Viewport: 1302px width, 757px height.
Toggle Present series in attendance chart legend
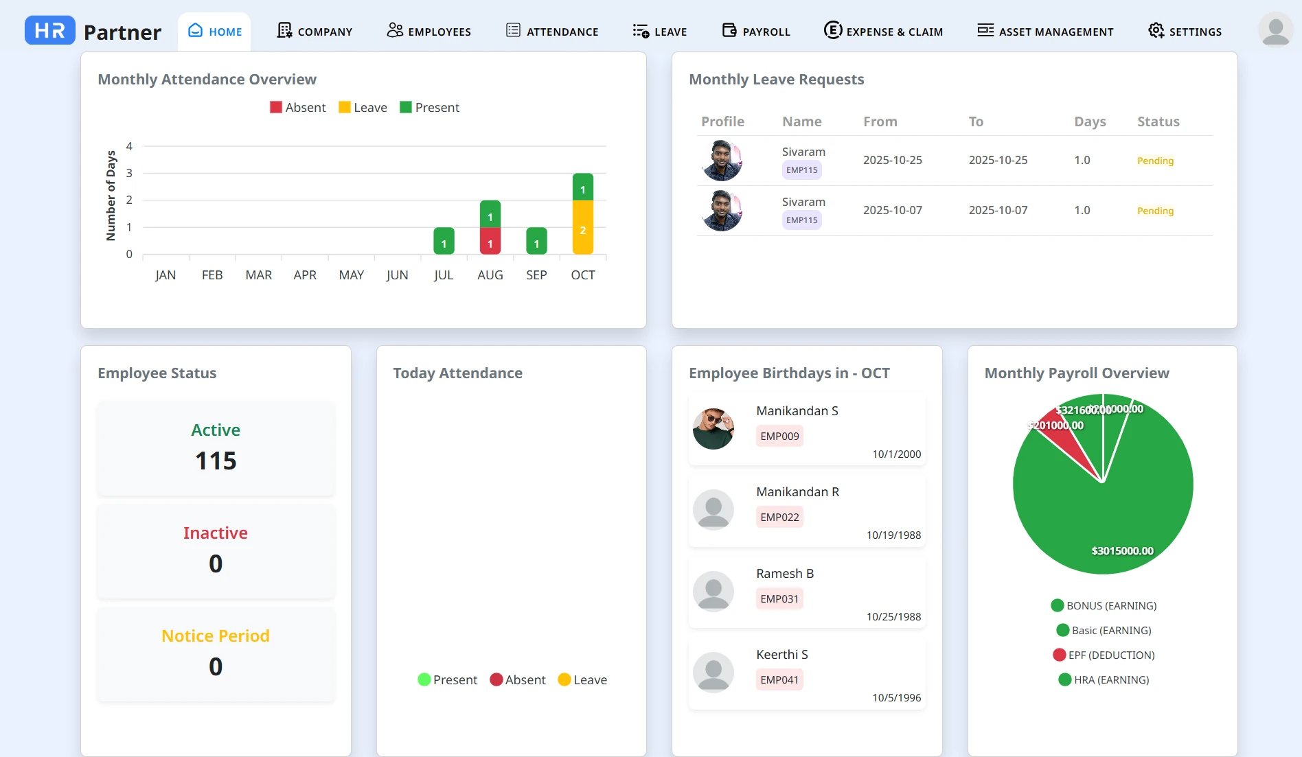[429, 108]
